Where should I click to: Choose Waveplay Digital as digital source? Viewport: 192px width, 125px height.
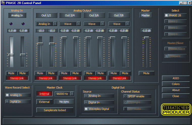coord(86,109)
